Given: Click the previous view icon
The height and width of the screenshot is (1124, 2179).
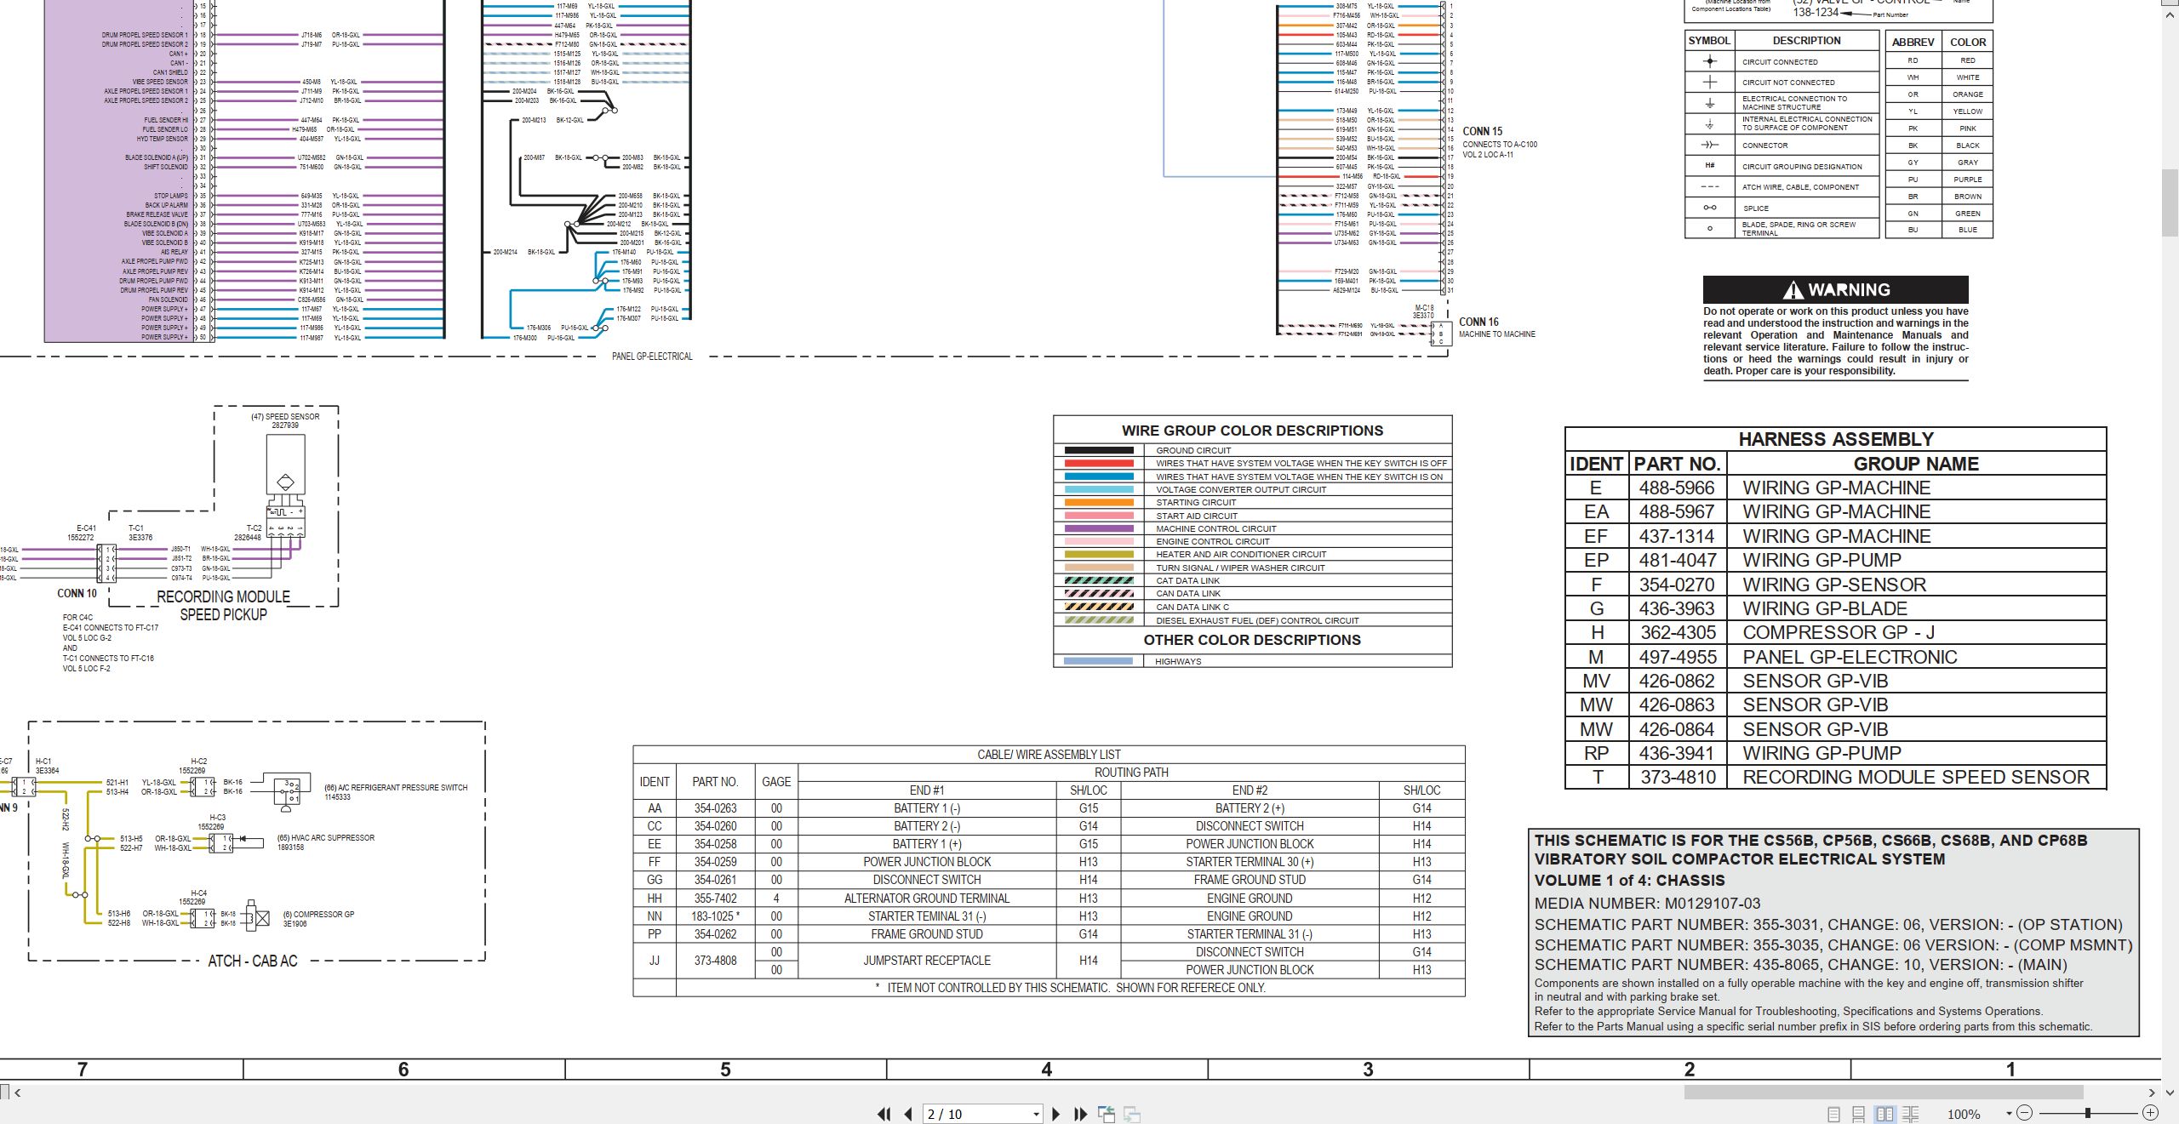Looking at the screenshot, I should [x=1107, y=1114].
